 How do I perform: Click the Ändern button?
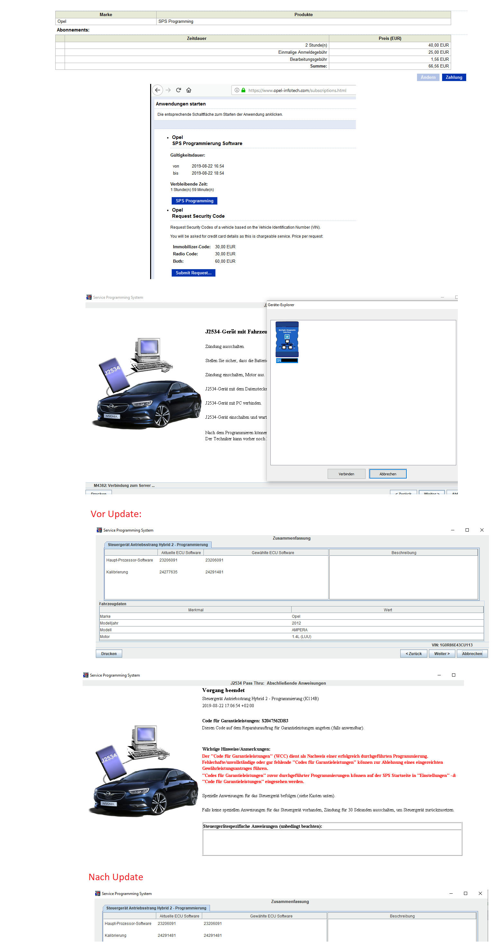pyautogui.click(x=428, y=78)
